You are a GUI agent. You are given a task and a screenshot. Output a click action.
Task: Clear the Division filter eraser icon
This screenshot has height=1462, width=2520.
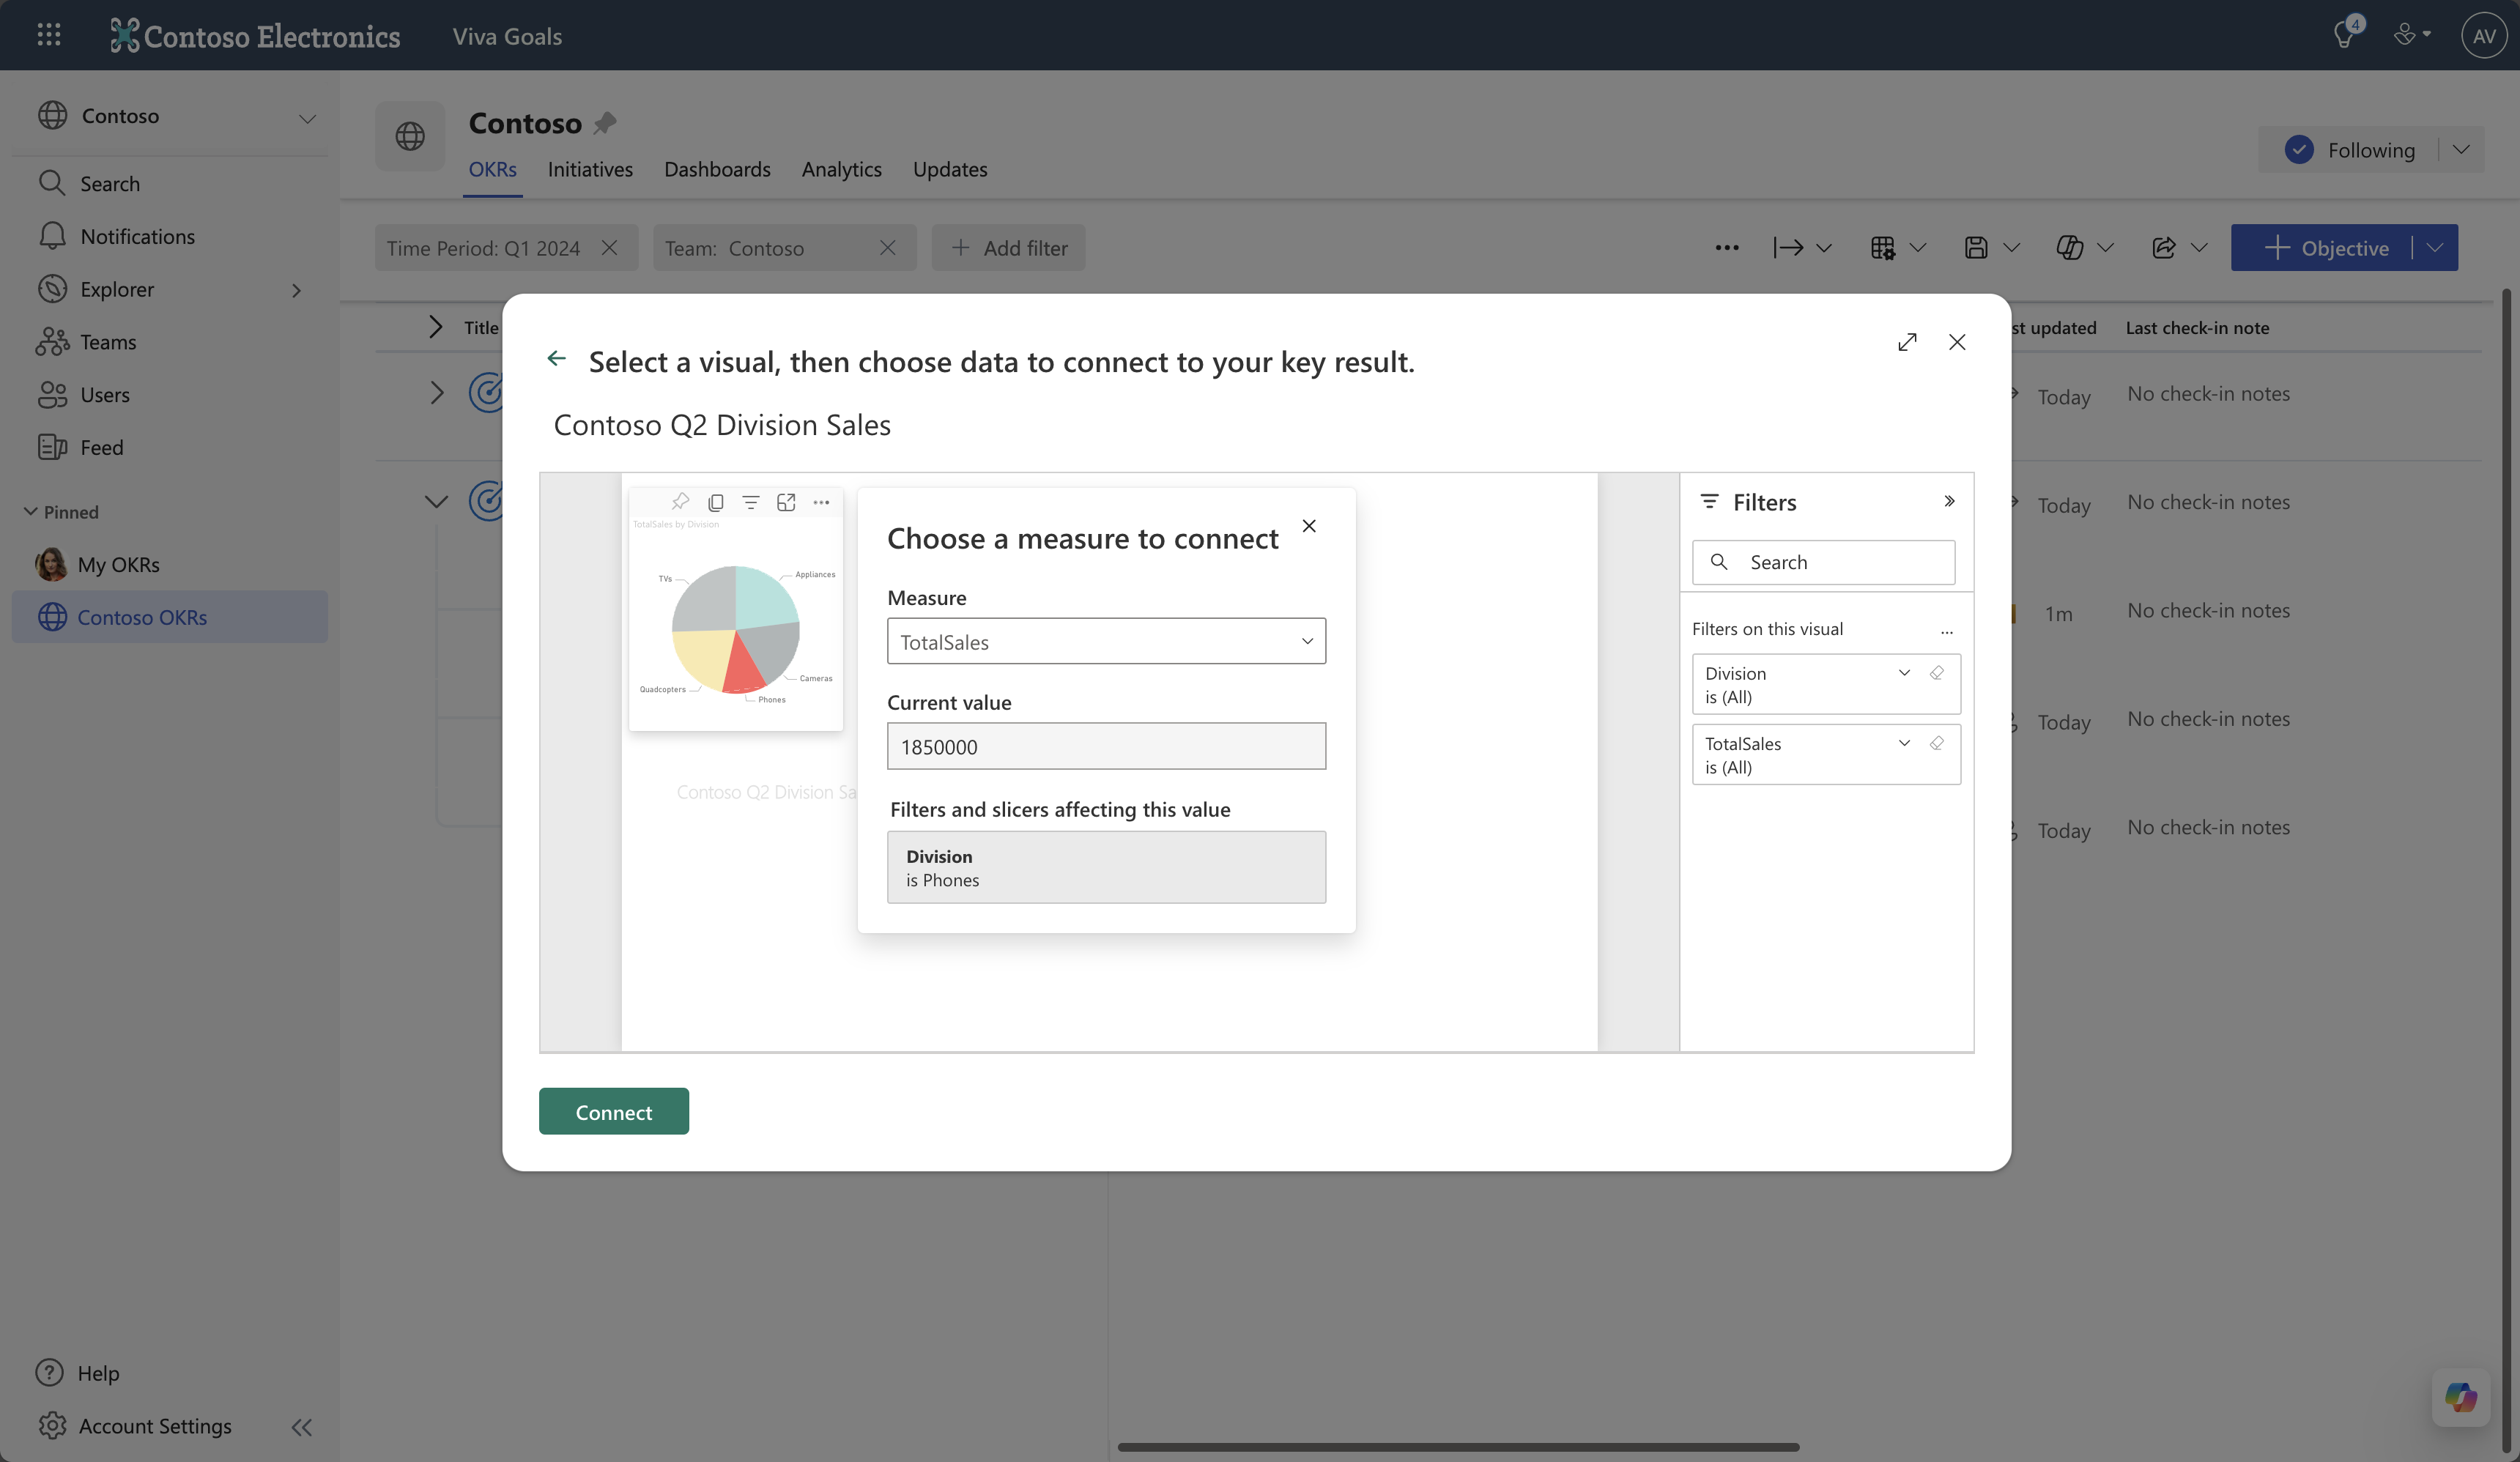(1937, 673)
